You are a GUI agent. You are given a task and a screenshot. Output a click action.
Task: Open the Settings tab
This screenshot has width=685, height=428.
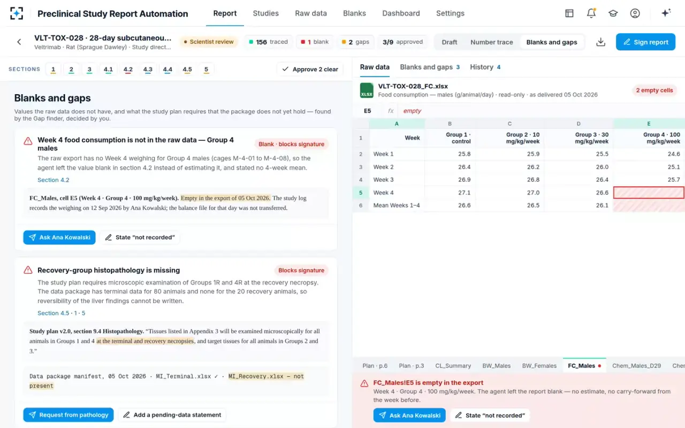pos(450,13)
